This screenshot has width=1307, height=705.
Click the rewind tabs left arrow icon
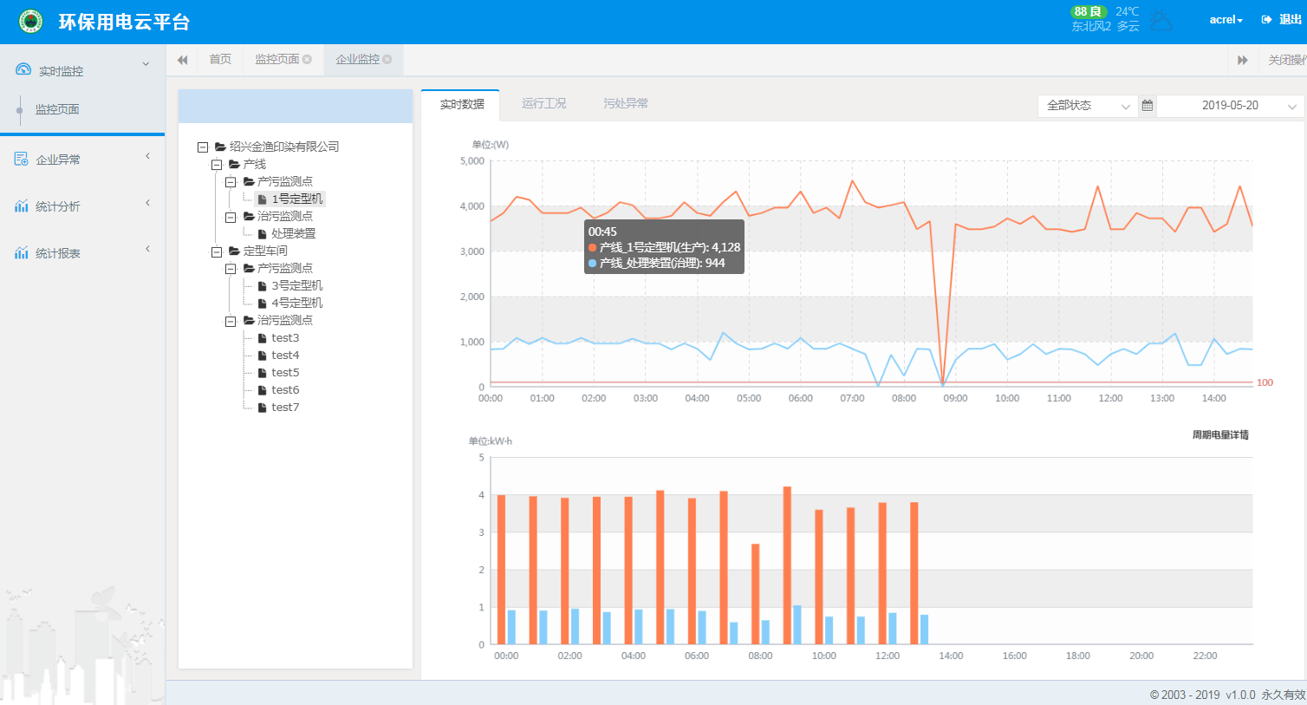point(182,60)
